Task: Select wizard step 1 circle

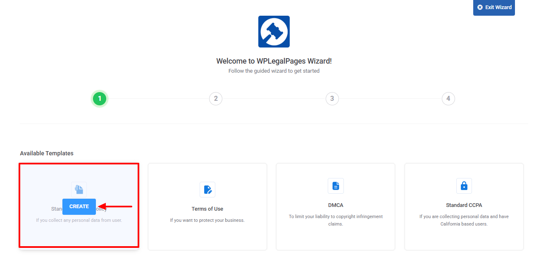Action: [x=100, y=99]
